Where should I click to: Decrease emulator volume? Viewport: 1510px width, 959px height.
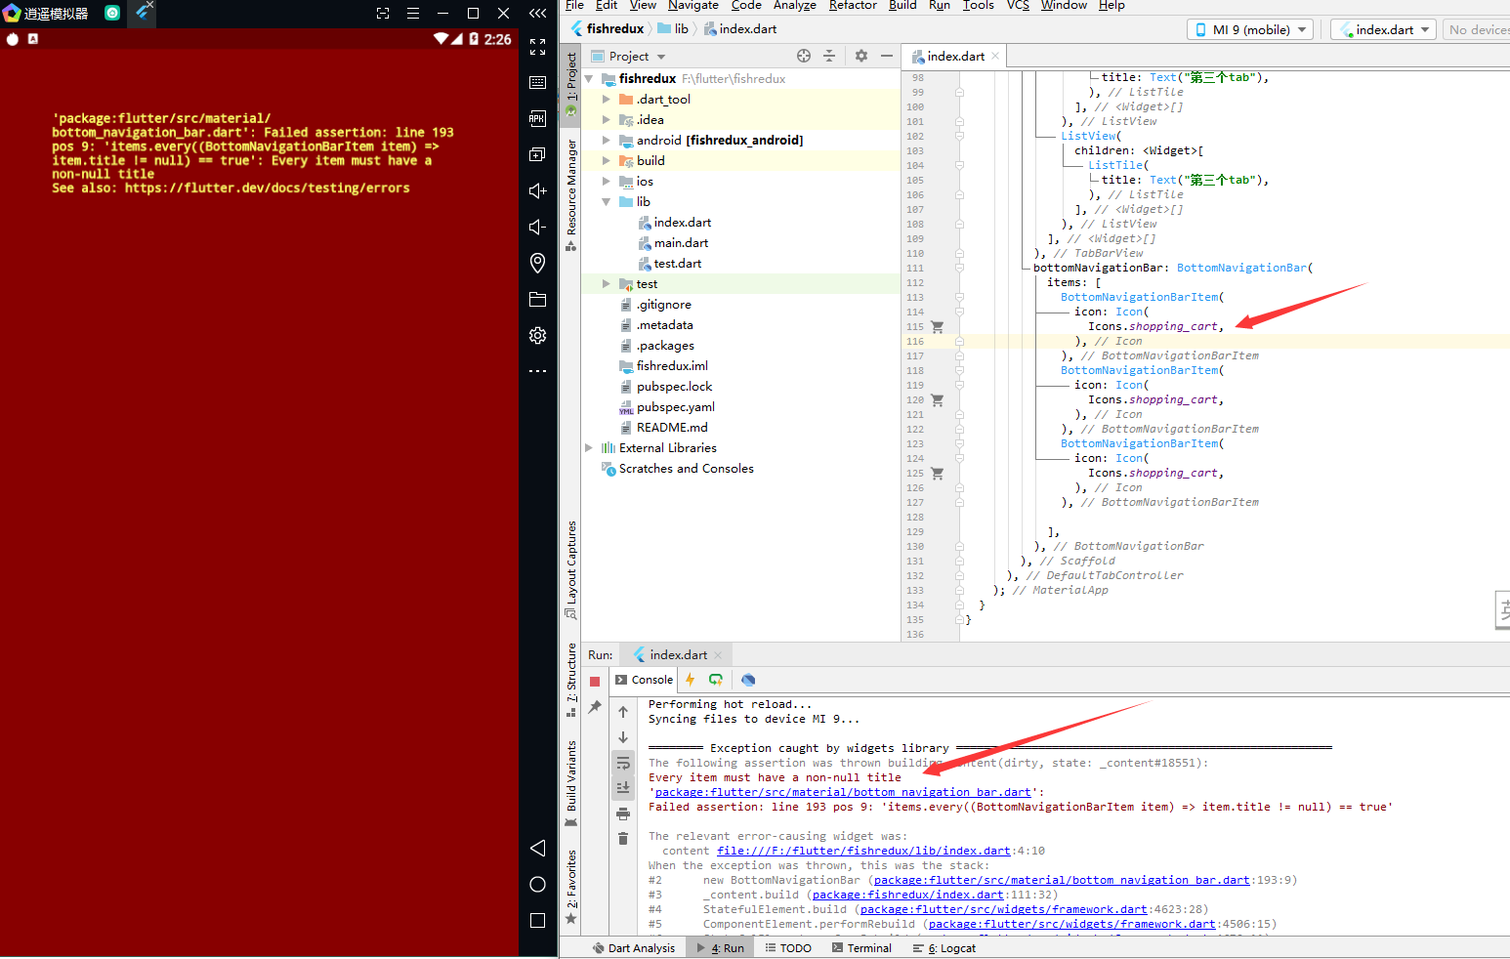537,227
